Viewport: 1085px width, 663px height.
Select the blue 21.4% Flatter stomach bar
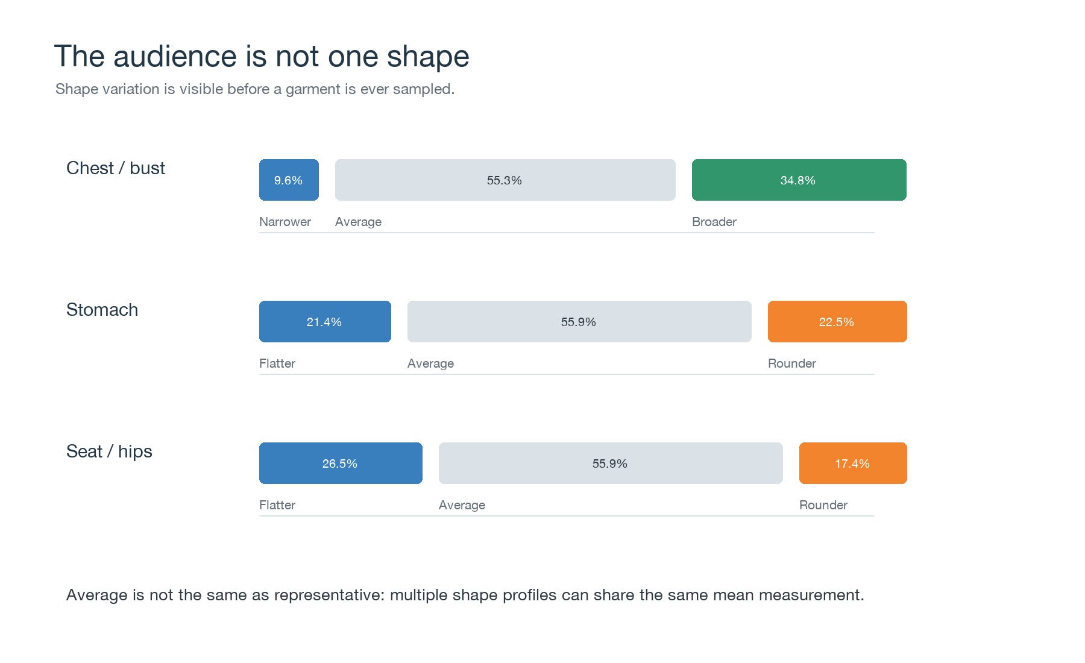coord(325,321)
